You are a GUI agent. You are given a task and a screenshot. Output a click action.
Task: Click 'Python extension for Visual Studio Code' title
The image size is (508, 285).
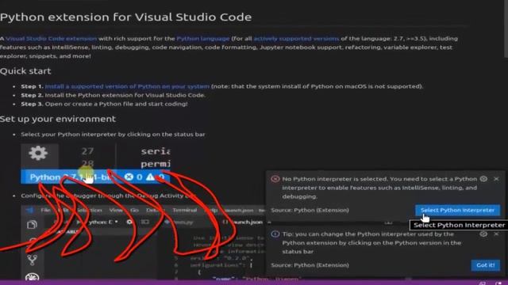pos(125,17)
